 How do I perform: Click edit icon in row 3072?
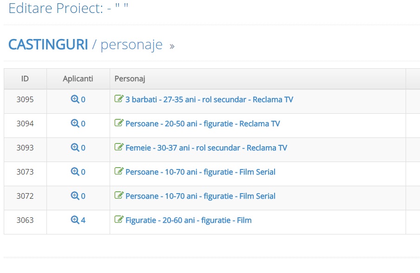pos(119,195)
